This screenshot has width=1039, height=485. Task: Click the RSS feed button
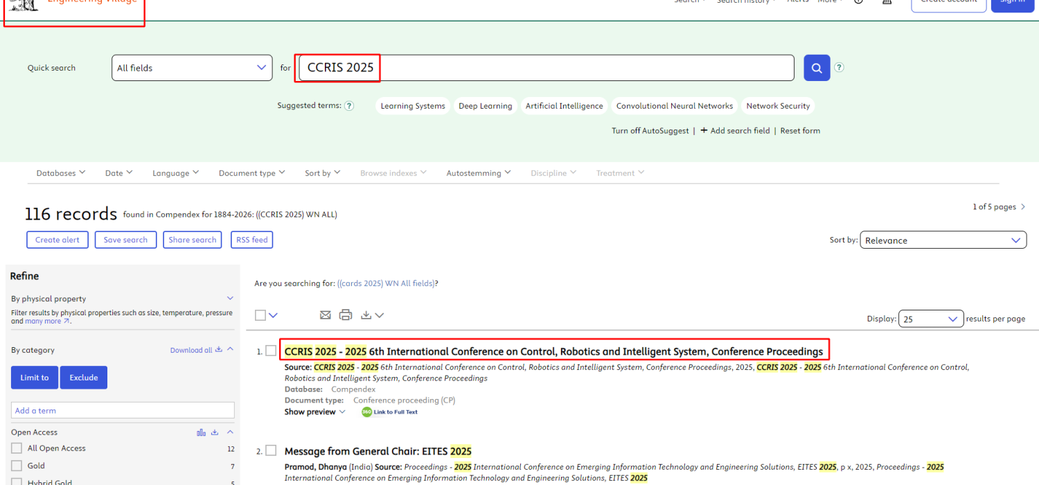click(x=252, y=240)
